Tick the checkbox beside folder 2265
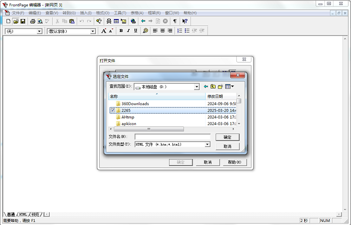Image resolution: width=351 pixels, height=225 pixels. [x=112, y=110]
